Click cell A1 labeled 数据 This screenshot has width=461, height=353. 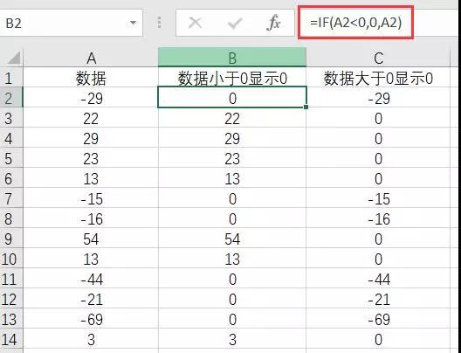[x=91, y=78]
